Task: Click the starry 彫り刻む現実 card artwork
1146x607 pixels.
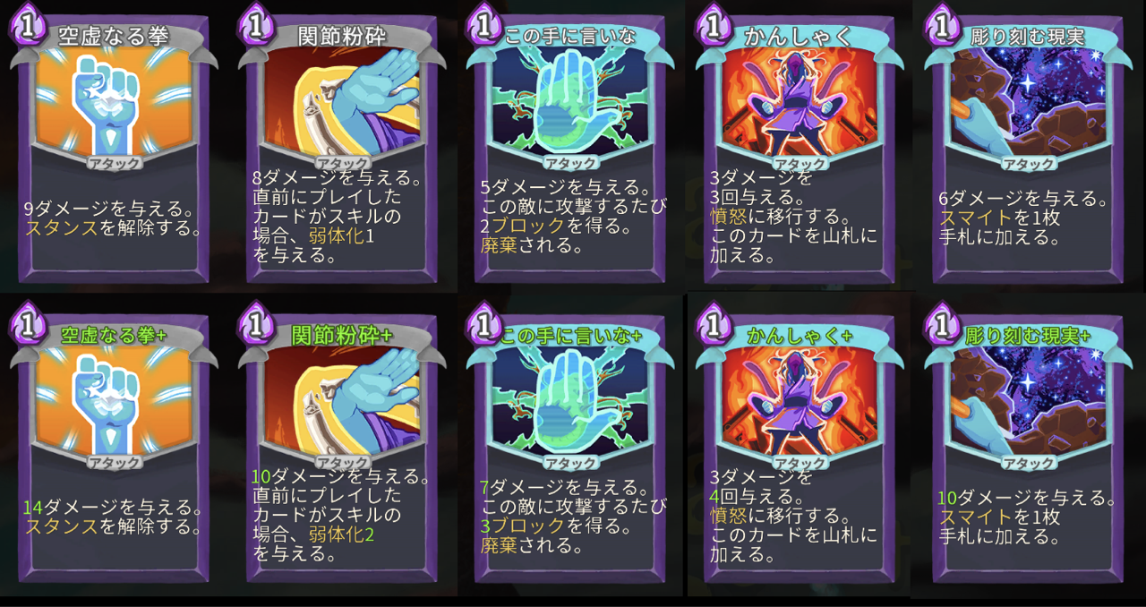Action: (1028, 104)
